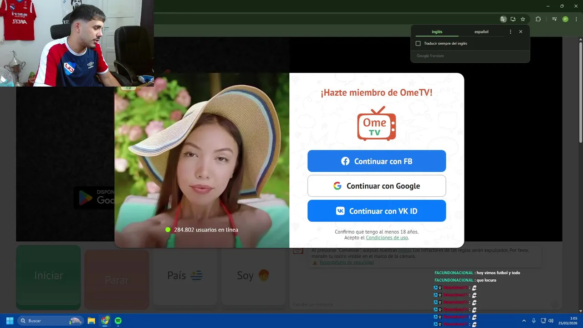Click the promo video of woman in hat

[202, 160]
